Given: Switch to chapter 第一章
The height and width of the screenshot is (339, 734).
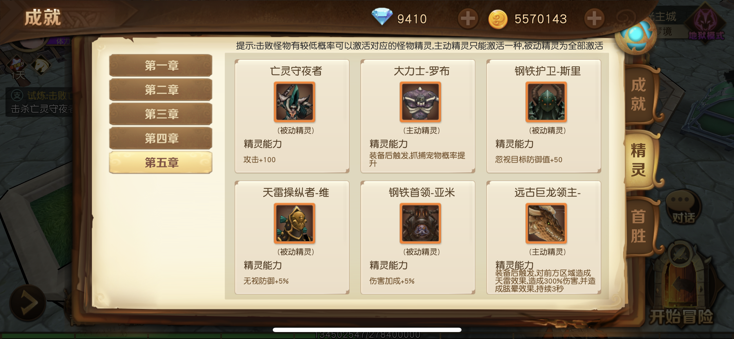Looking at the screenshot, I should click(x=161, y=65).
